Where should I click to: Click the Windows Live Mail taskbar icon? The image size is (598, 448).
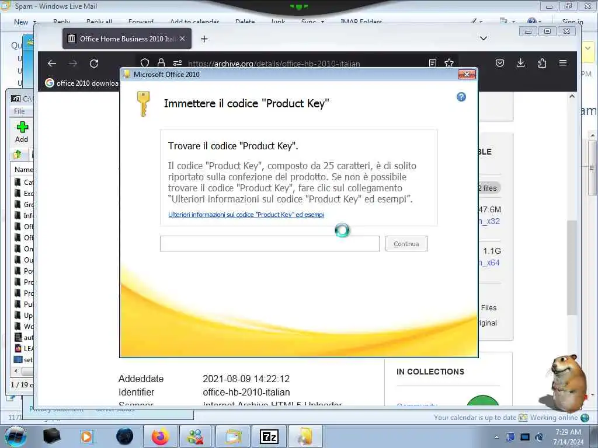[x=232, y=436]
